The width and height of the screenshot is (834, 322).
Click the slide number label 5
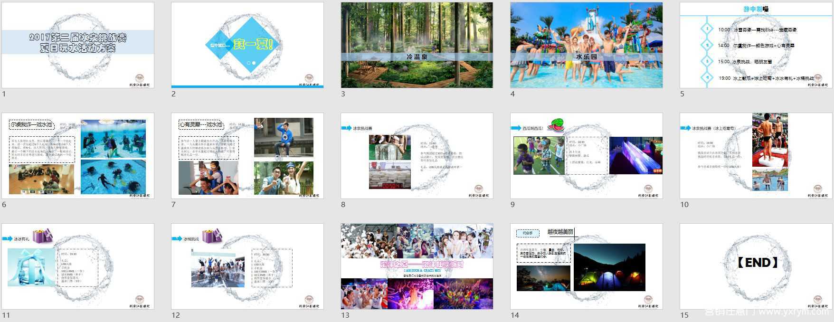click(x=682, y=94)
